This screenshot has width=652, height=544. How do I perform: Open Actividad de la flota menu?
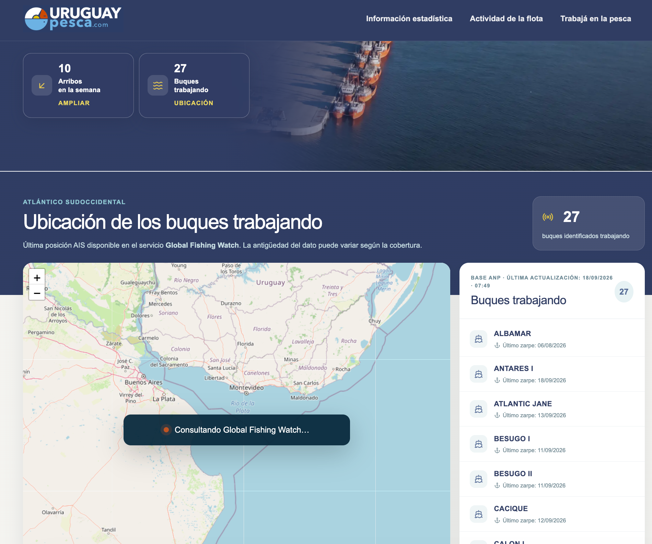tap(506, 18)
